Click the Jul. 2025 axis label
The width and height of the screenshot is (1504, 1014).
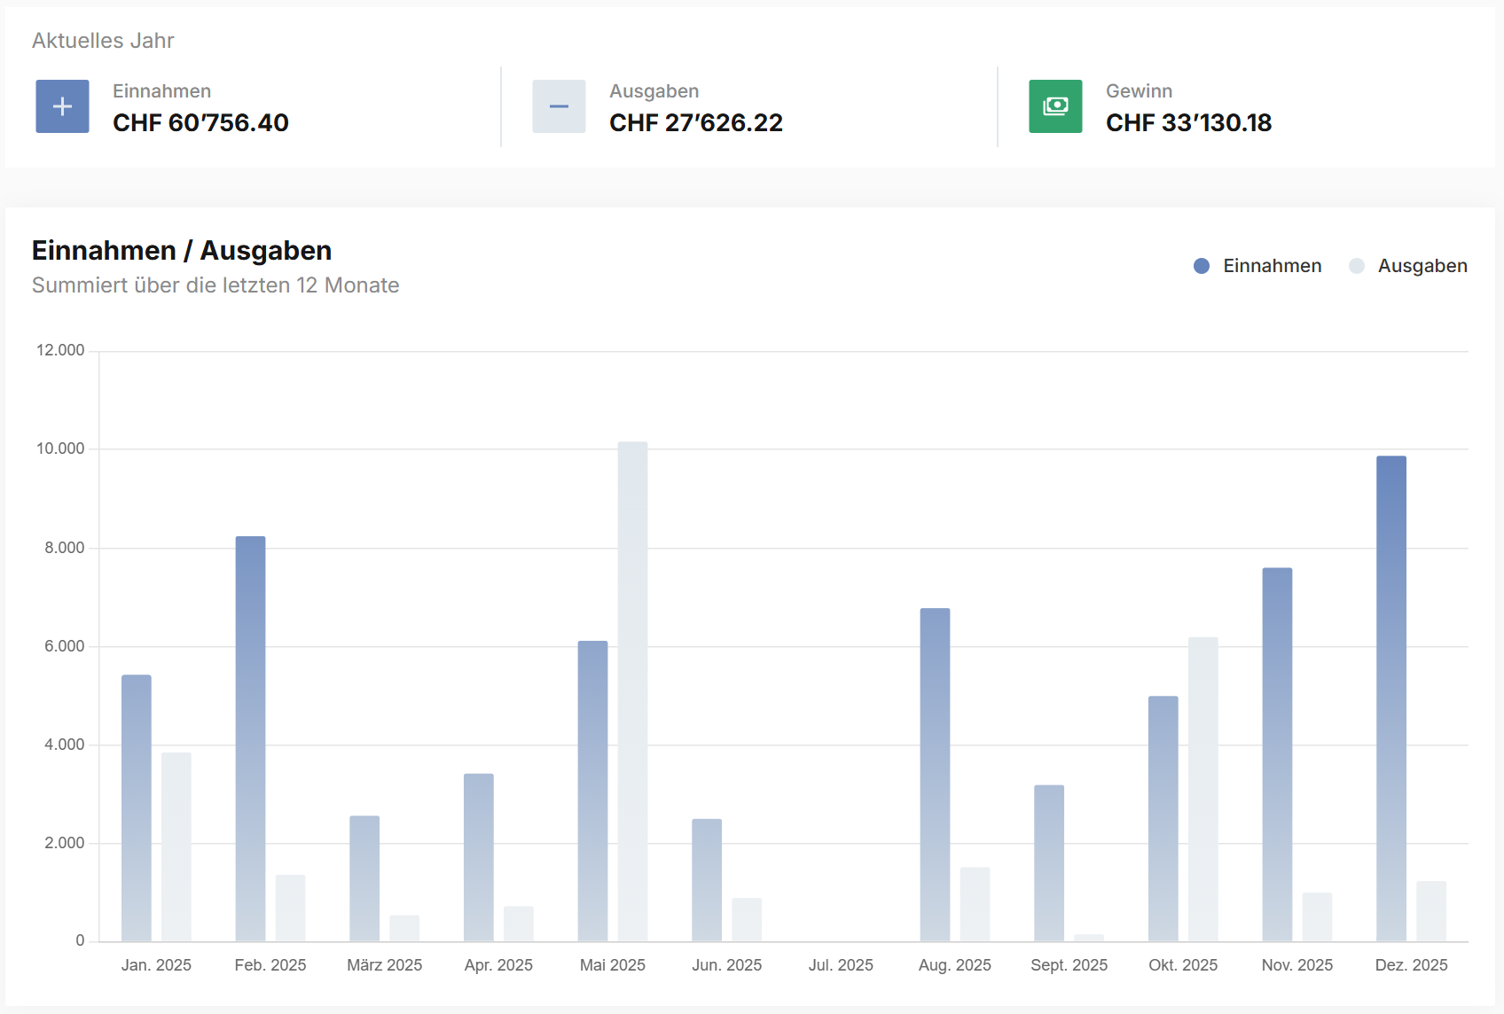(x=841, y=965)
